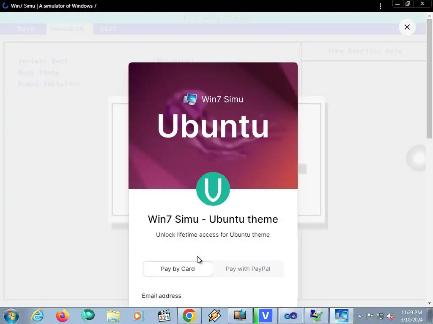Close the Ubuntu theme purchase popup
Screen dimensions: 433x324
407,27
